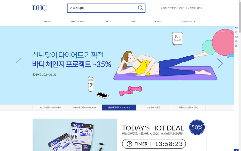Screen dimensions: 241x151
Task: Select the 스베스베 시리즈 ~40% SALE tab
Action: coord(84,107)
